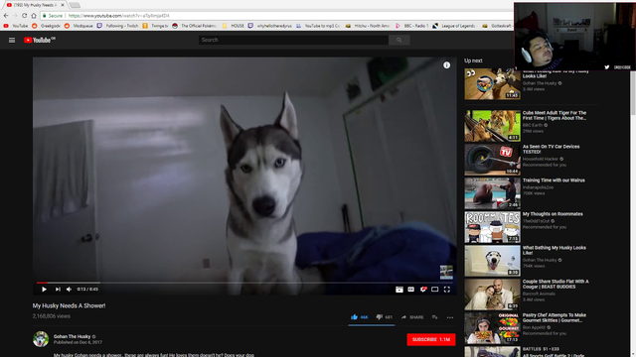
Task: Skip to next video in player
Action: click(58, 289)
